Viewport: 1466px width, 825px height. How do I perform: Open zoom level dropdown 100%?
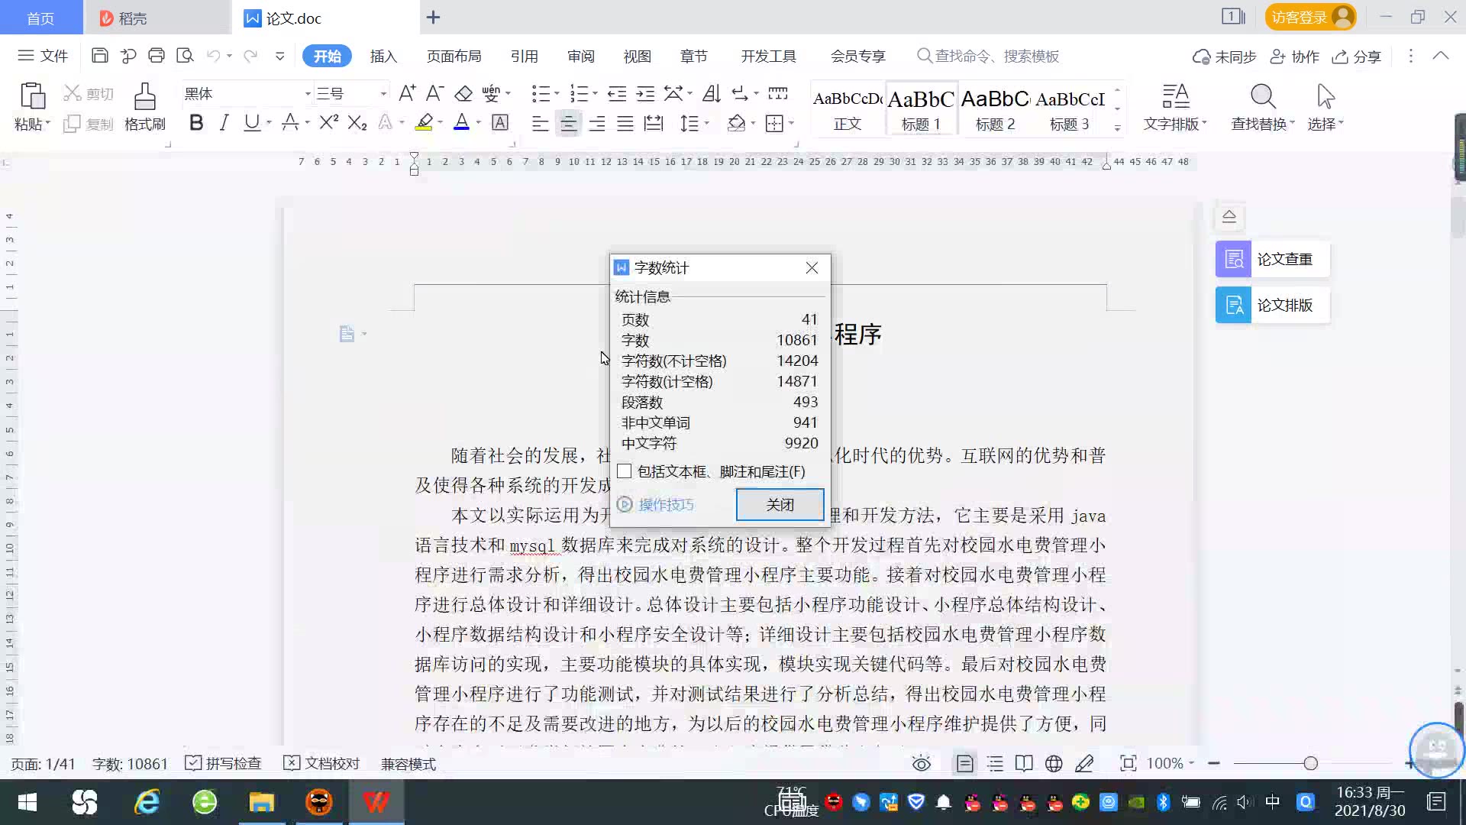coord(1171,763)
